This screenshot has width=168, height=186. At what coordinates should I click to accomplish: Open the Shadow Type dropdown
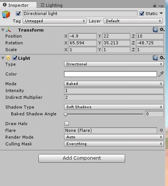pyautogui.click(x=114, y=107)
